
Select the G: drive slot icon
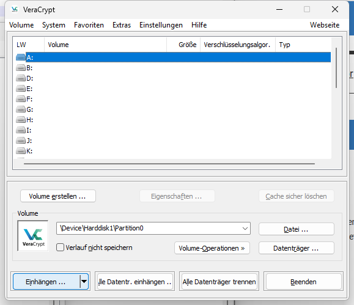click(21, 109)
